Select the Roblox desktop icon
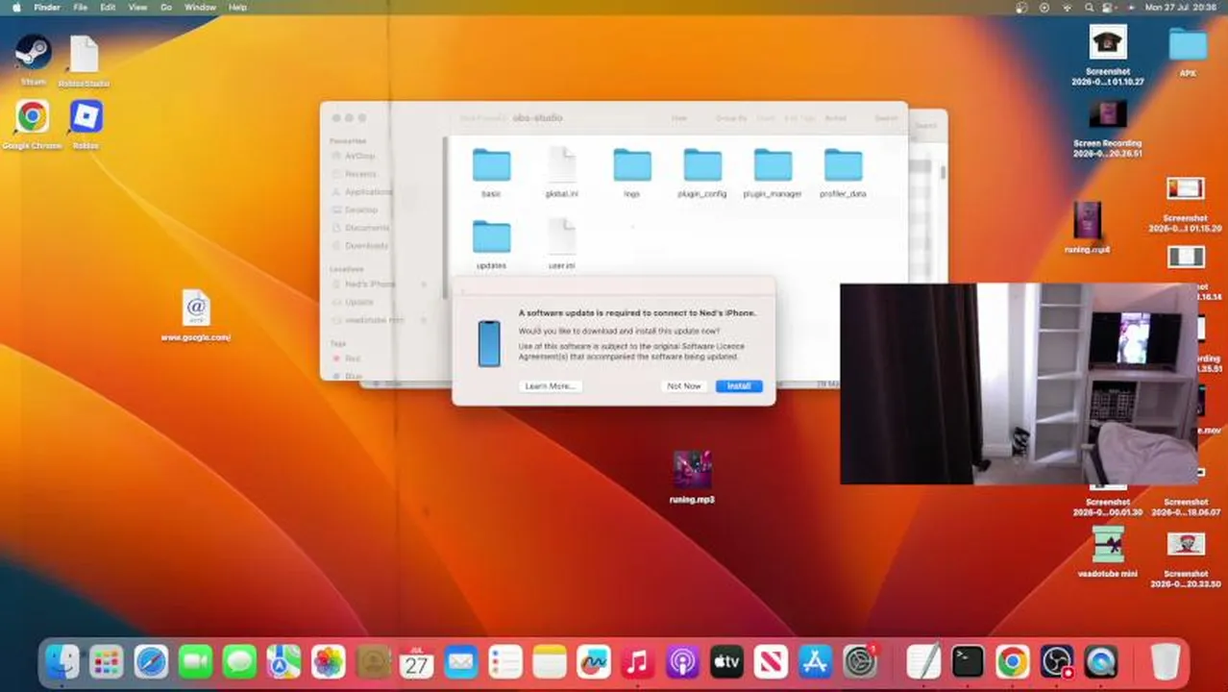The image size is (1228, 692). point(86,117)
